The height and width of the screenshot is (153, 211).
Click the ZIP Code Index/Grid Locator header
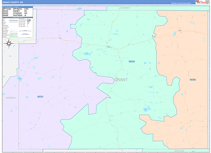tap(18, 7)
